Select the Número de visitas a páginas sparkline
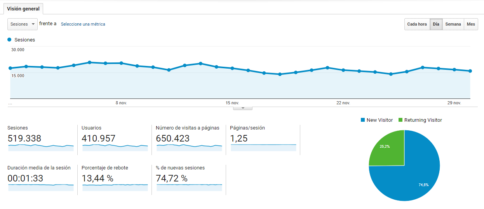 point(189,147)
